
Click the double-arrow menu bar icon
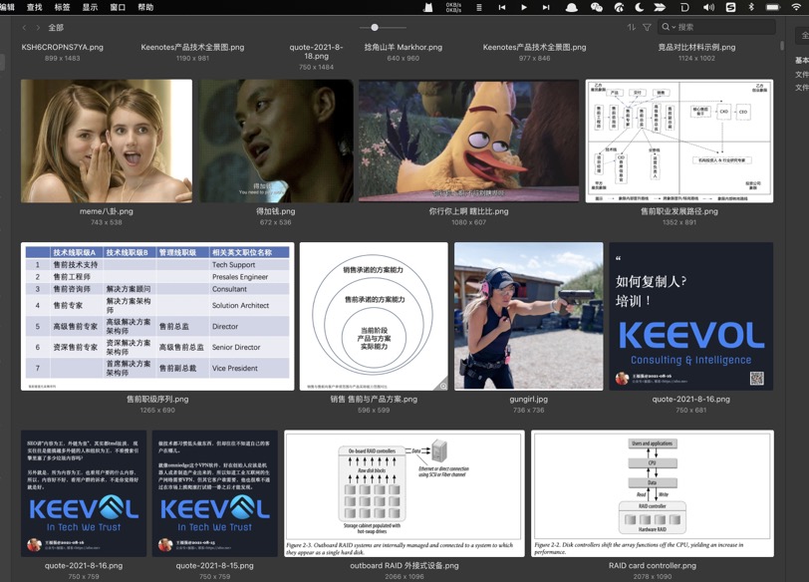pyautogui.click(x=660, y=7)
